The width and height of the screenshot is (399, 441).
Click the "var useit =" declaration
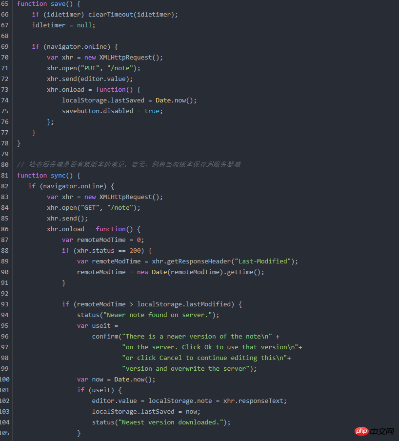pyautogui.click(x=98, y=325)
